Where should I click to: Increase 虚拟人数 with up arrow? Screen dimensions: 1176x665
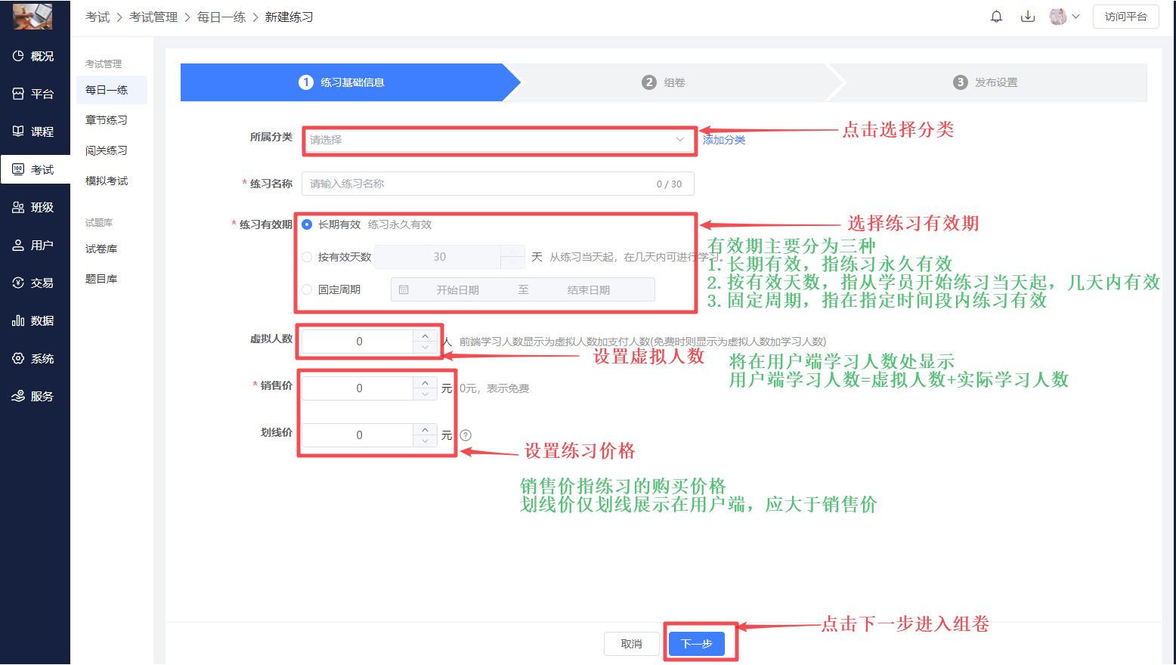(x=426, y=336)
